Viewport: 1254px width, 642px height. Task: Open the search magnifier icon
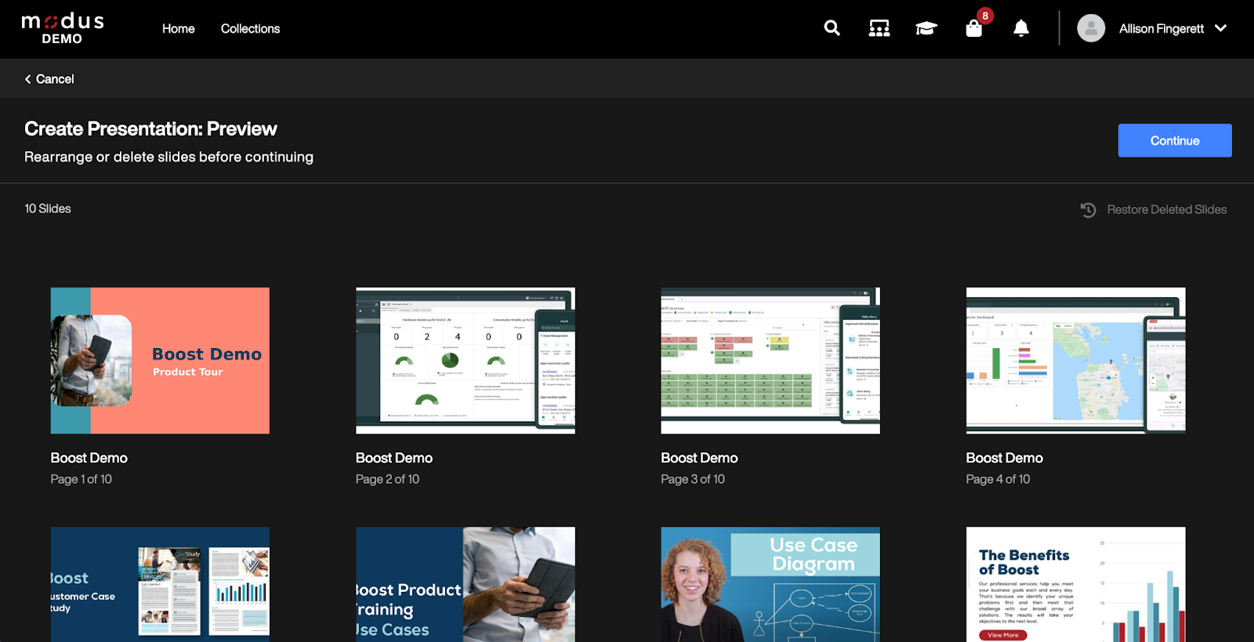[x=832, y=28]
